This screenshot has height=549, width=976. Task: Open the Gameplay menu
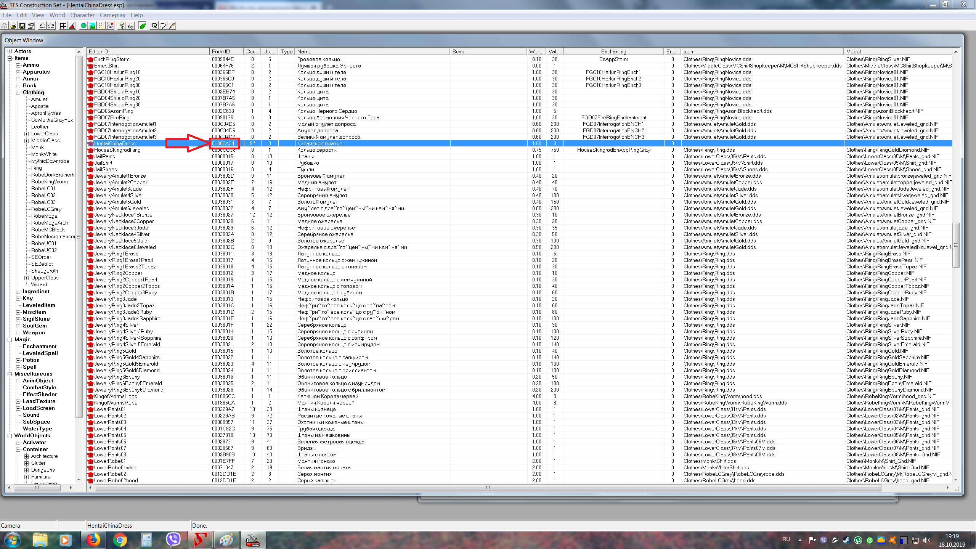click(112, 15)
